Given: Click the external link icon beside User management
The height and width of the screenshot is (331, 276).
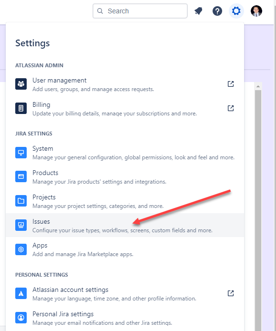Looking at the screenshot, I should pos(231,84).
